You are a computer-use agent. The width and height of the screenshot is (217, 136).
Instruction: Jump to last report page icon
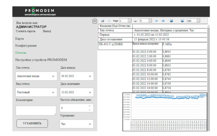(163, 21)
